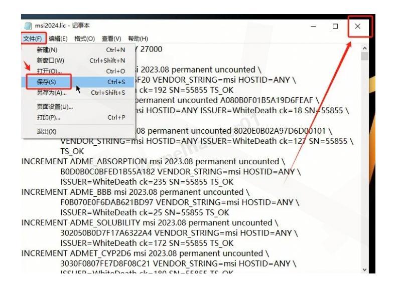
Task: Open the 查看(V) View menu
Action: pyautogui.click(x=111, y=39)
